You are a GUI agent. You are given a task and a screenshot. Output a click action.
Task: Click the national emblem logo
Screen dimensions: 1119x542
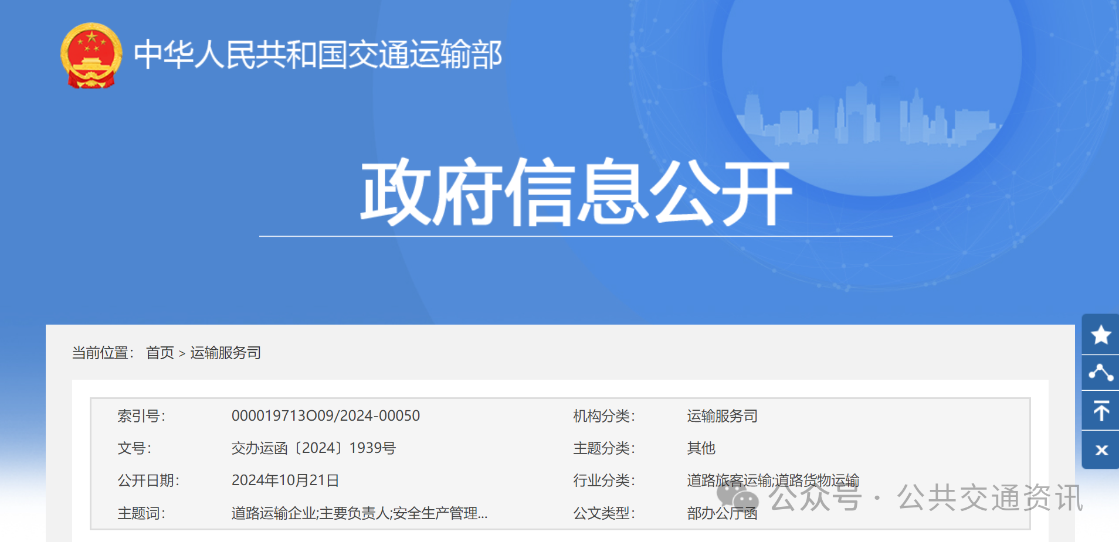(x=91, y=56)
